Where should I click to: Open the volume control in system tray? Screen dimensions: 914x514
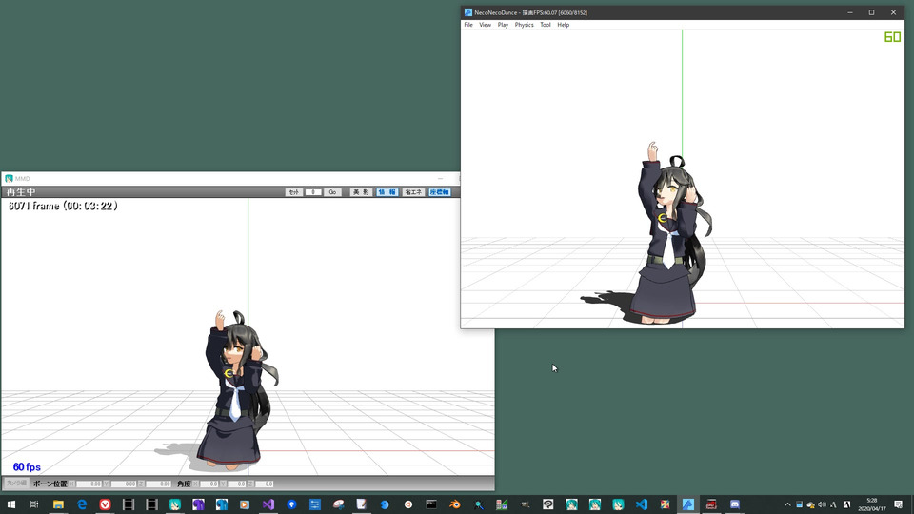[x=822, y=504]
